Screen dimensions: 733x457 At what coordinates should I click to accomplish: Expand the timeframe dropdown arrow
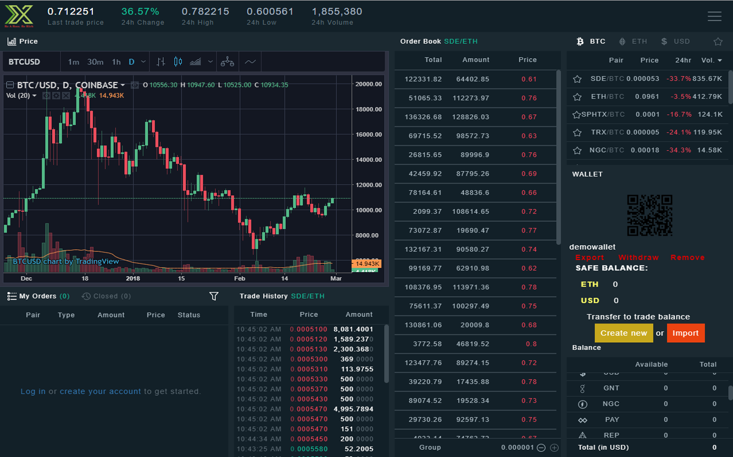coord(143,62)
